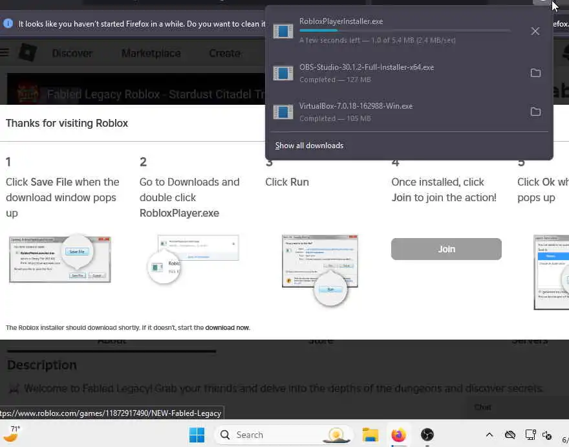Open the Create page
This screenshot has height=447, width=569.
[x=224, y=54]
